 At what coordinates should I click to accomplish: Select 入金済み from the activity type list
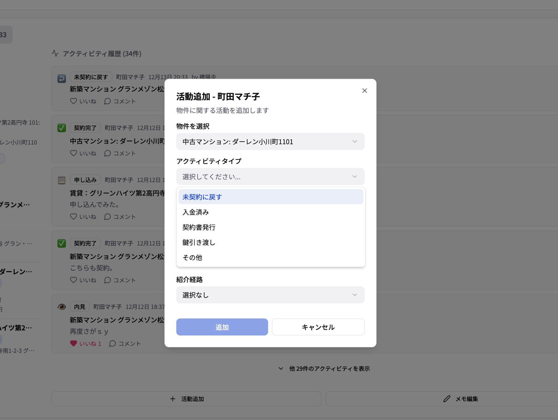tap(195, 212)
